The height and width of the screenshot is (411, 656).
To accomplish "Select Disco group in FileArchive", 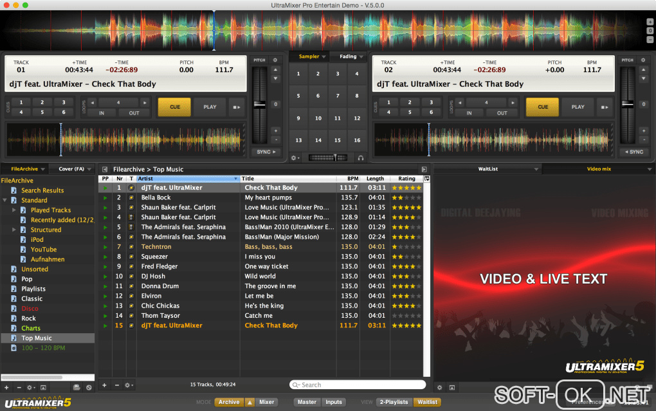I will tap(30, 309).
